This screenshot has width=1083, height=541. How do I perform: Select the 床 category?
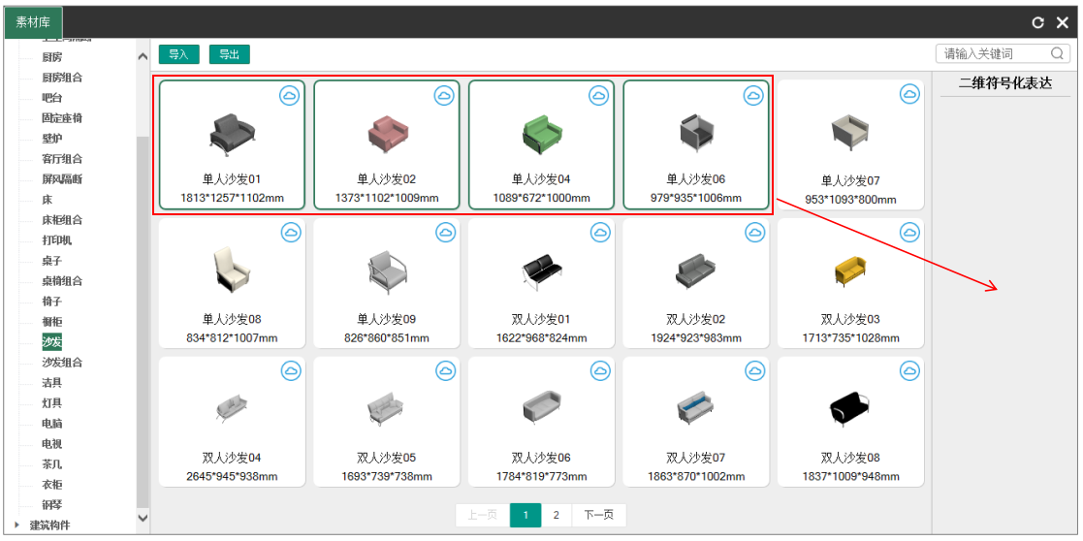47,200
